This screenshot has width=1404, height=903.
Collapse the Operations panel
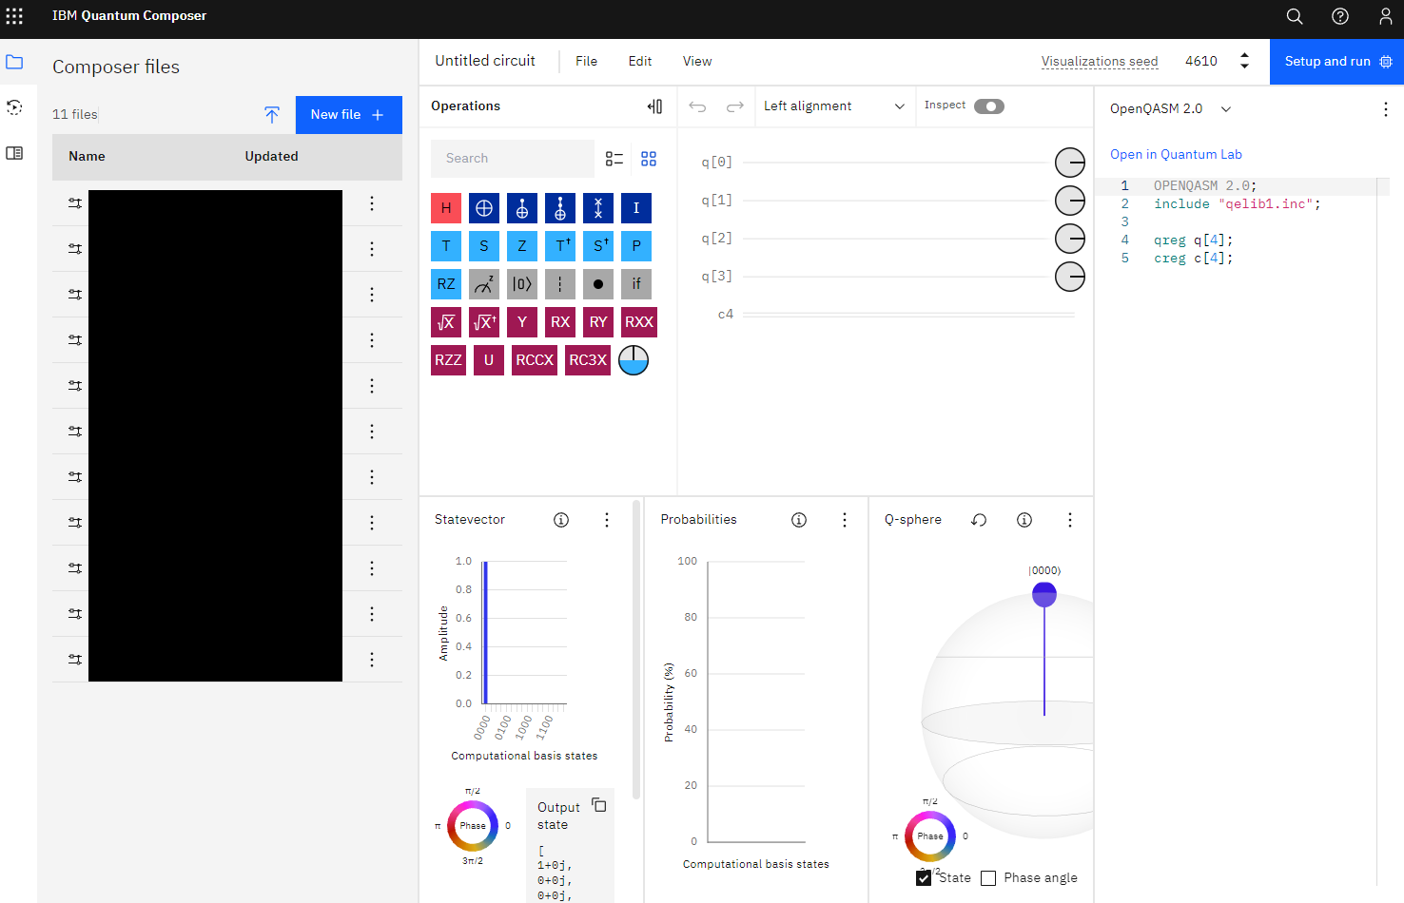pos(654,106)
